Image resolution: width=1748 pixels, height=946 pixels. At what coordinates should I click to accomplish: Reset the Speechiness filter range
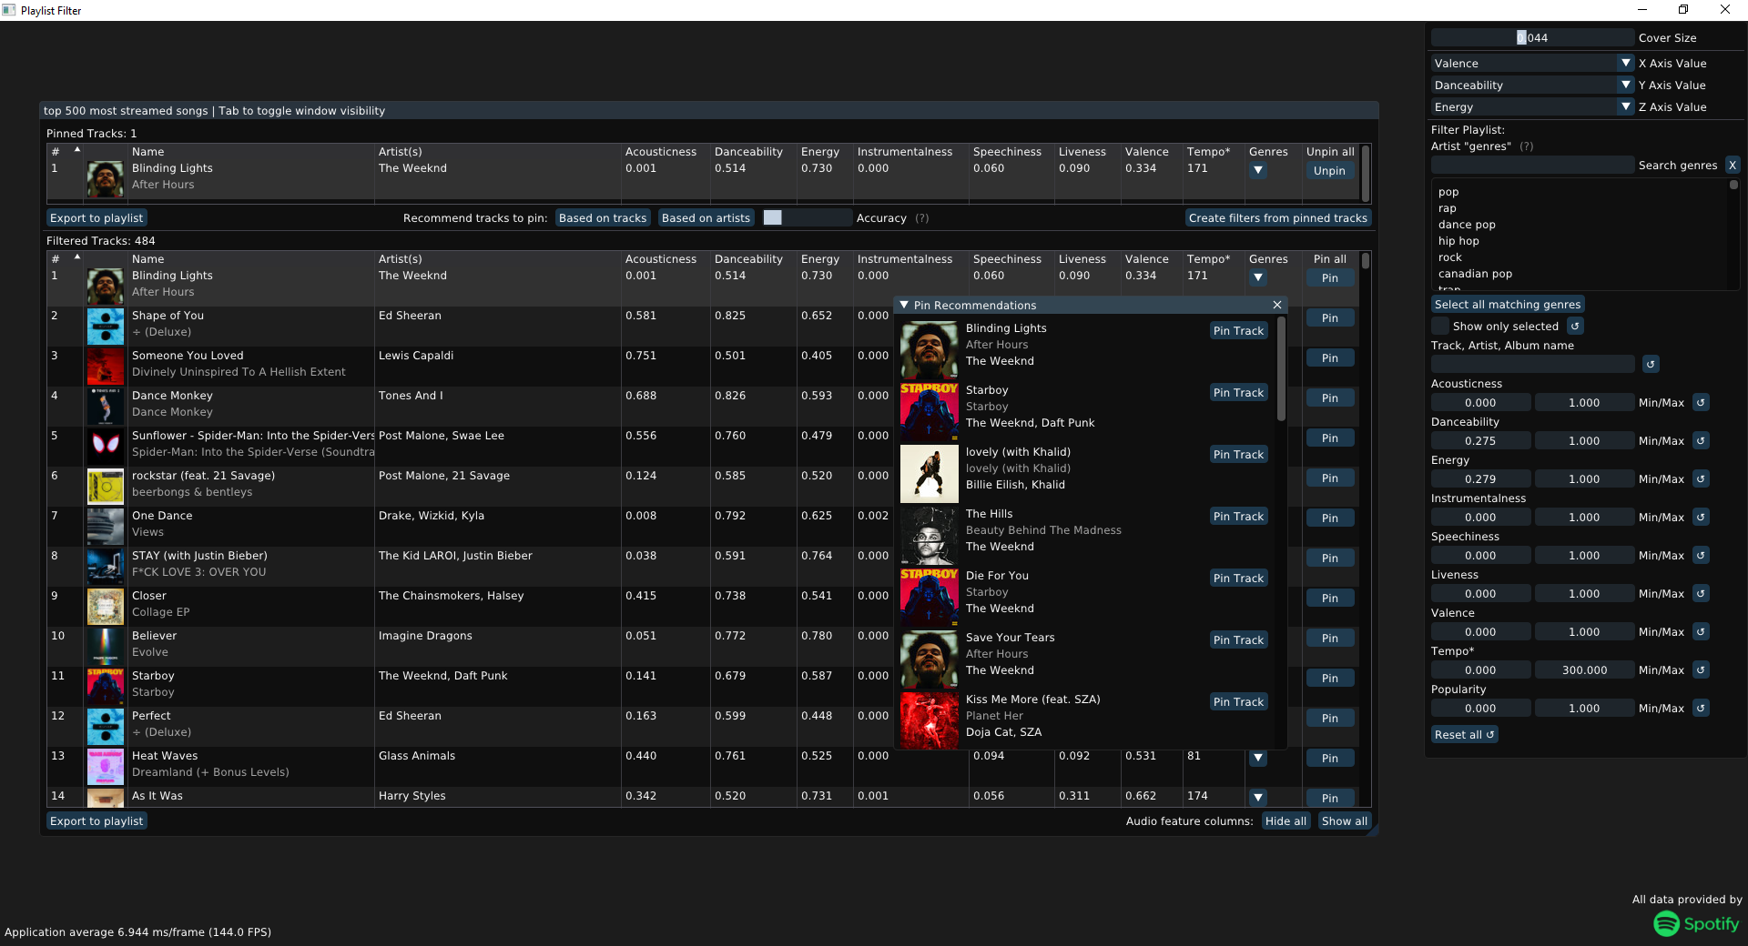pyautogui.click(x=1701, y=555)
